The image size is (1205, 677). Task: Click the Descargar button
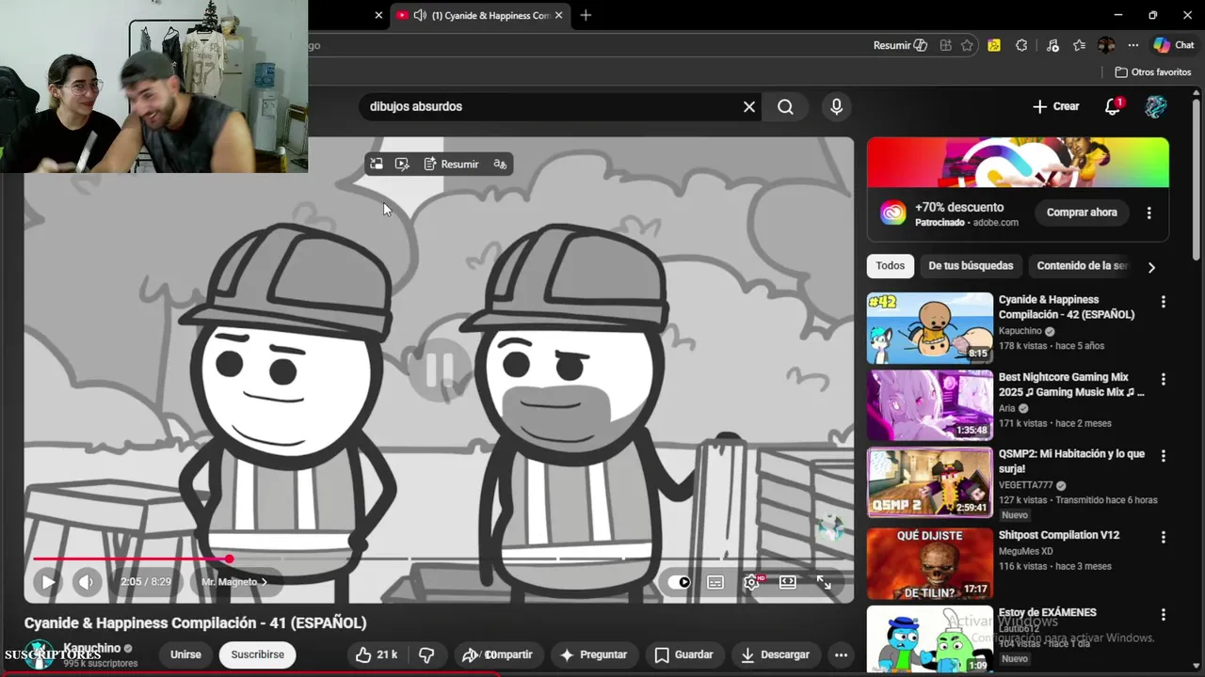[x=775, y=654]
